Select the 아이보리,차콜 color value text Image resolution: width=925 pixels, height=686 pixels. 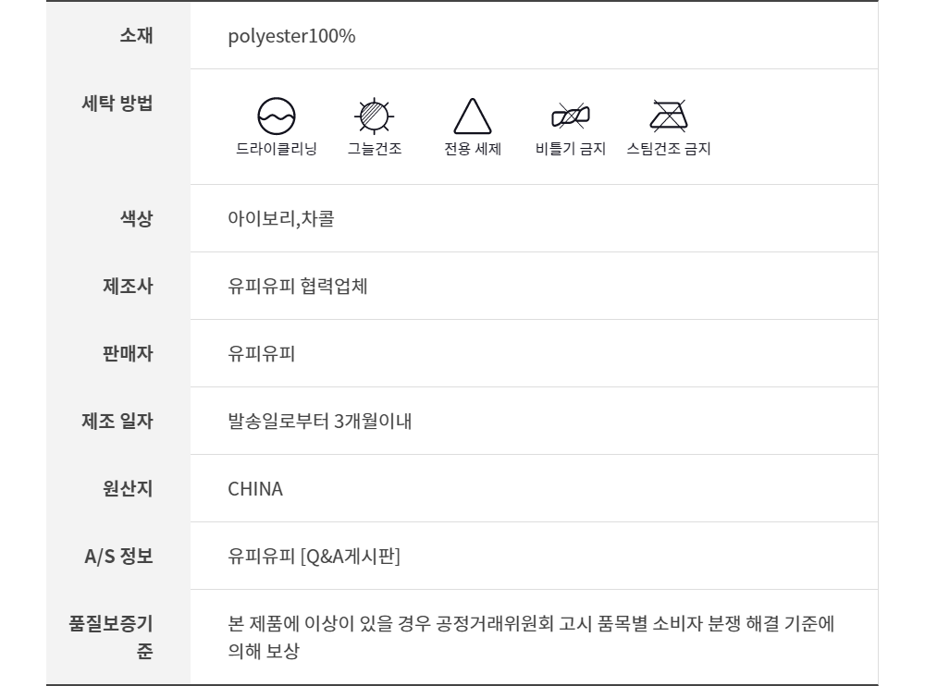coord(280,219)
